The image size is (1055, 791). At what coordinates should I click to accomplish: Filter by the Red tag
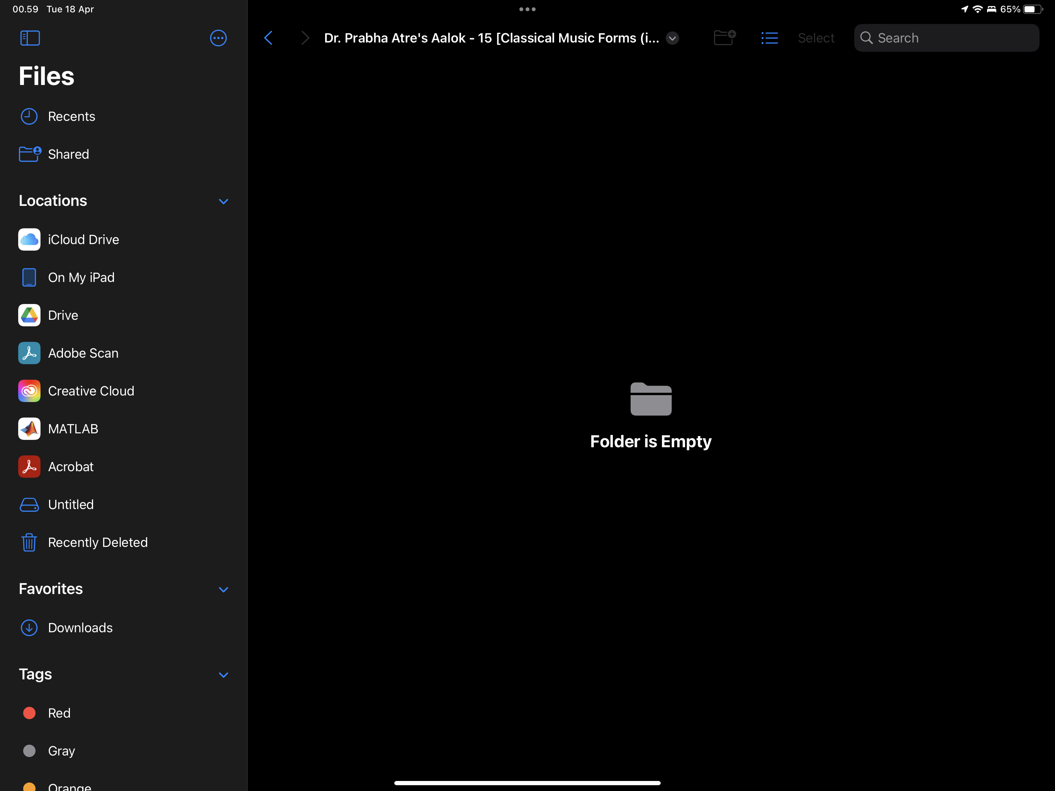[59, 713]
